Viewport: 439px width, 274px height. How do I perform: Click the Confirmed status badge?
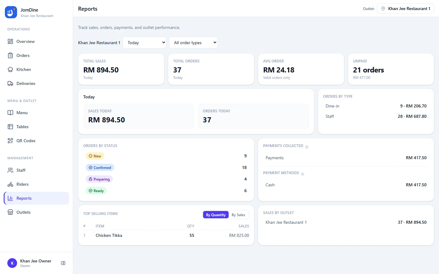click(x=100, y=167)
